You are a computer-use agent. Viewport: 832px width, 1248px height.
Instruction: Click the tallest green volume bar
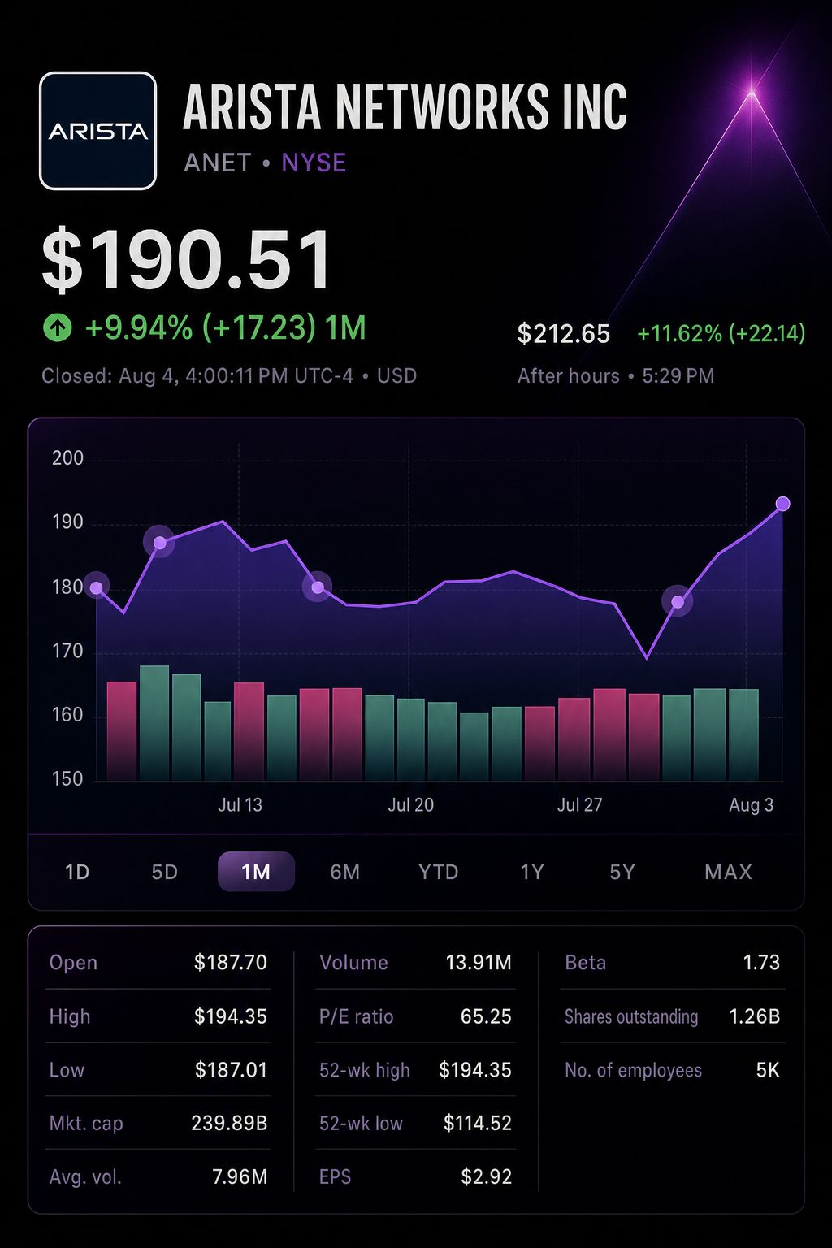154,723
